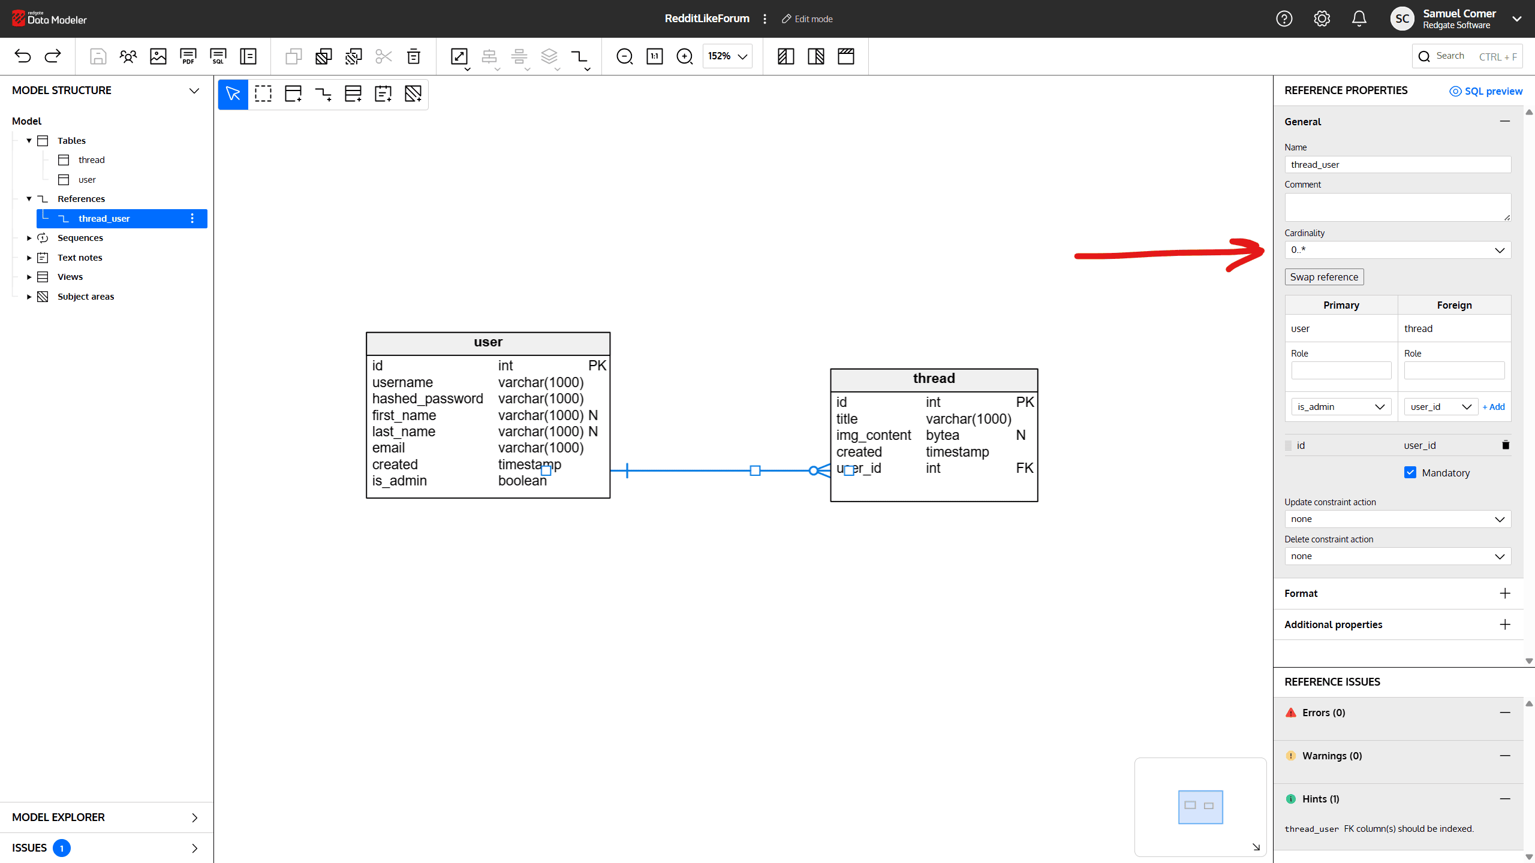
Task: Click the Export to PDF icon
Action: pyautogui.click(x=188, y=56)
